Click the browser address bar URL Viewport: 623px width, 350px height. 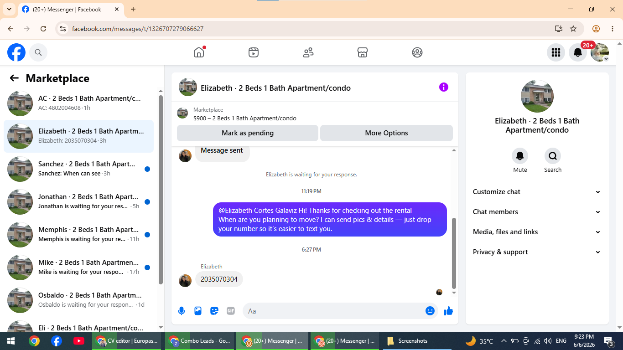(x=138, y=29)
